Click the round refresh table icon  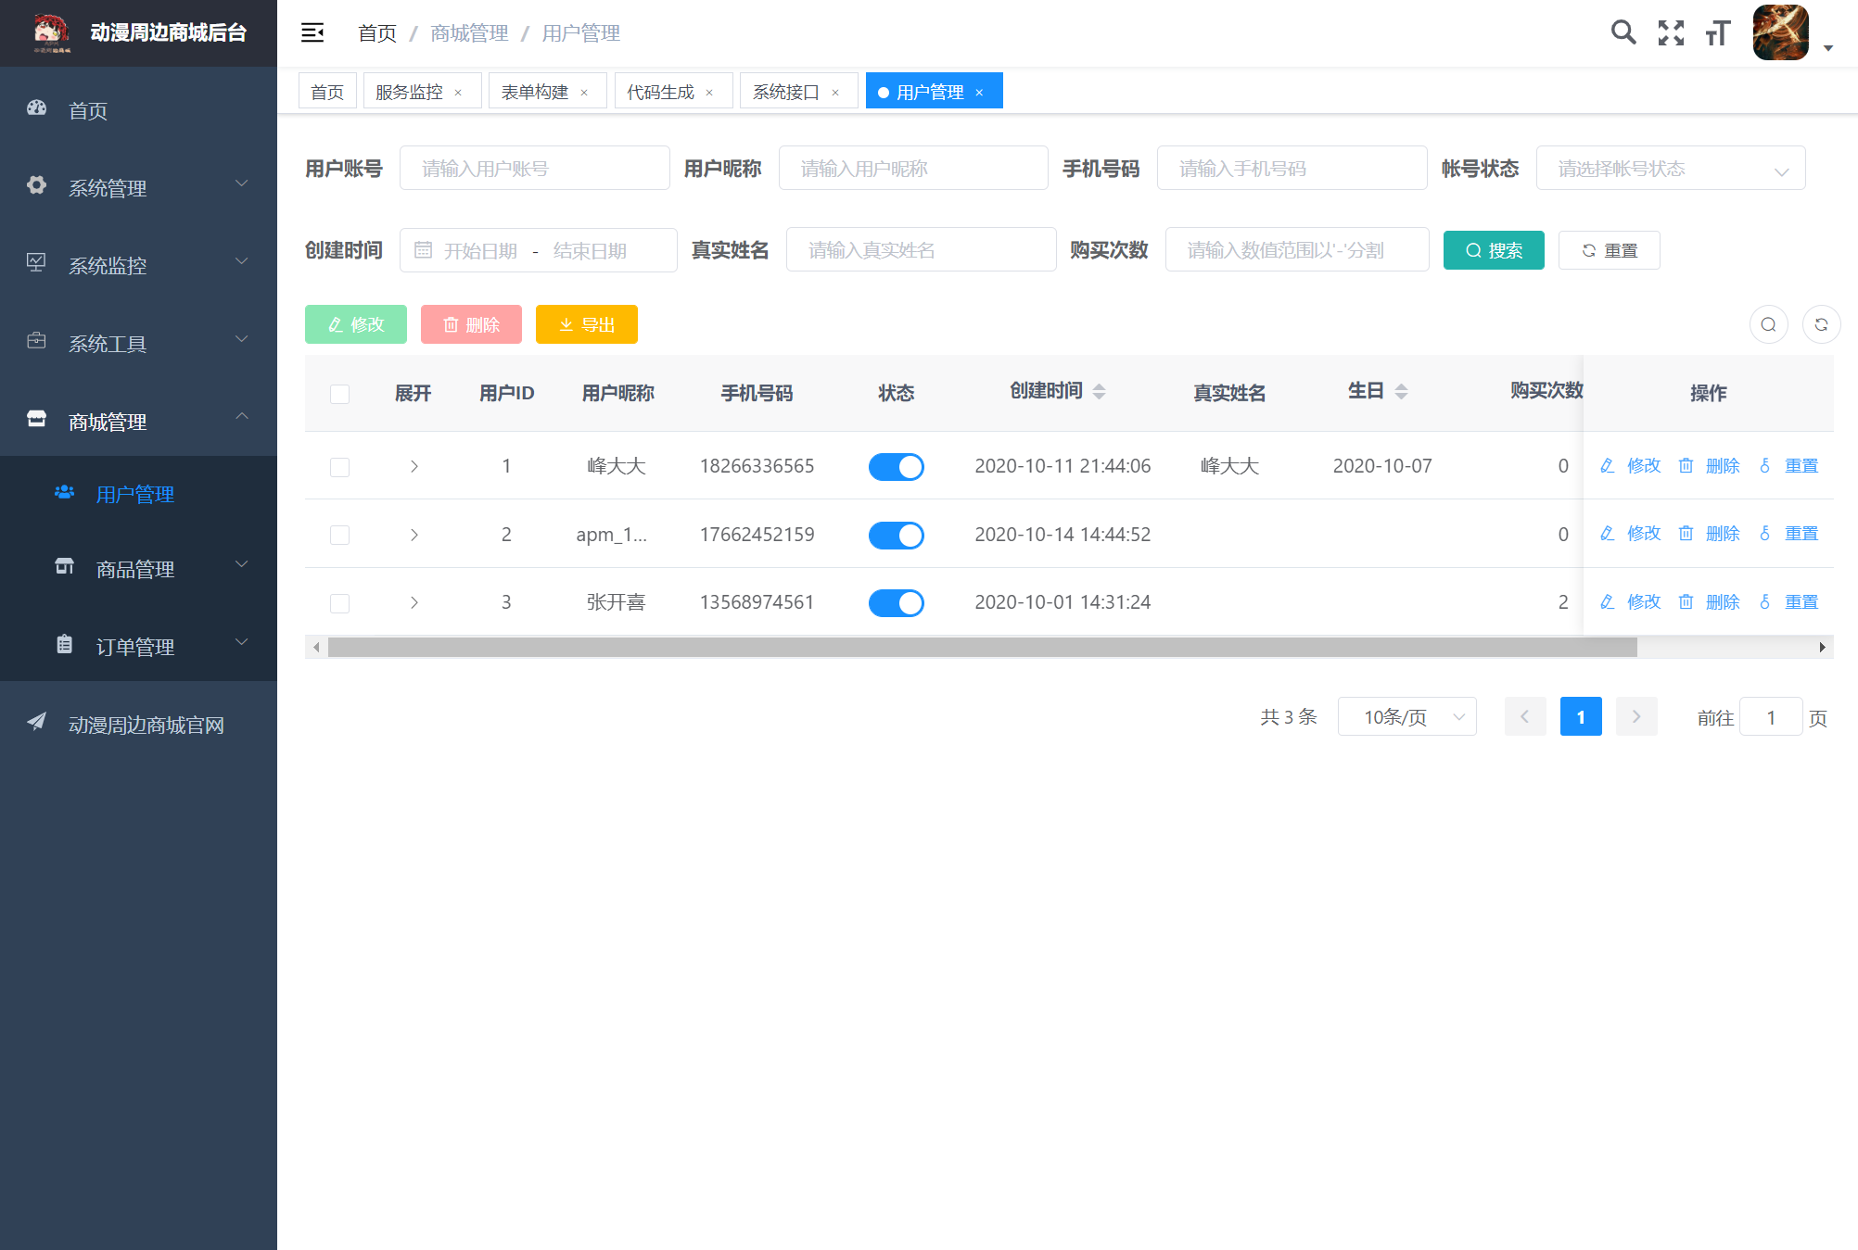point(1821,324)
